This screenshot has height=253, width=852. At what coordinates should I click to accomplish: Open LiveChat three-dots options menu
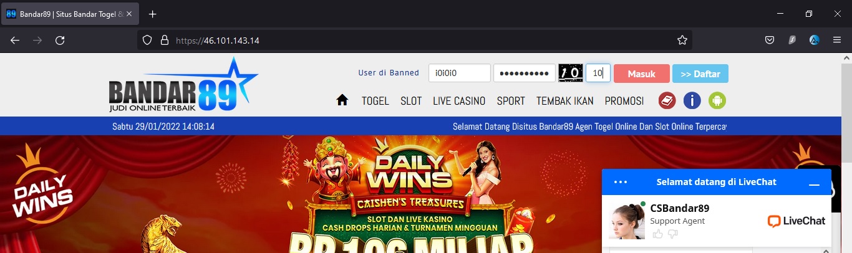click(x=621, y=183)
